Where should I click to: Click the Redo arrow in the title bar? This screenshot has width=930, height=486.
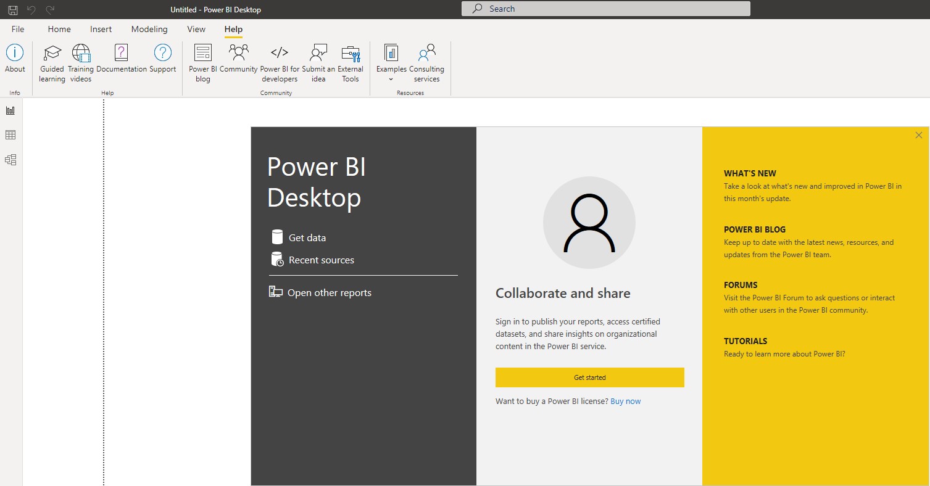tap(50, 9)
